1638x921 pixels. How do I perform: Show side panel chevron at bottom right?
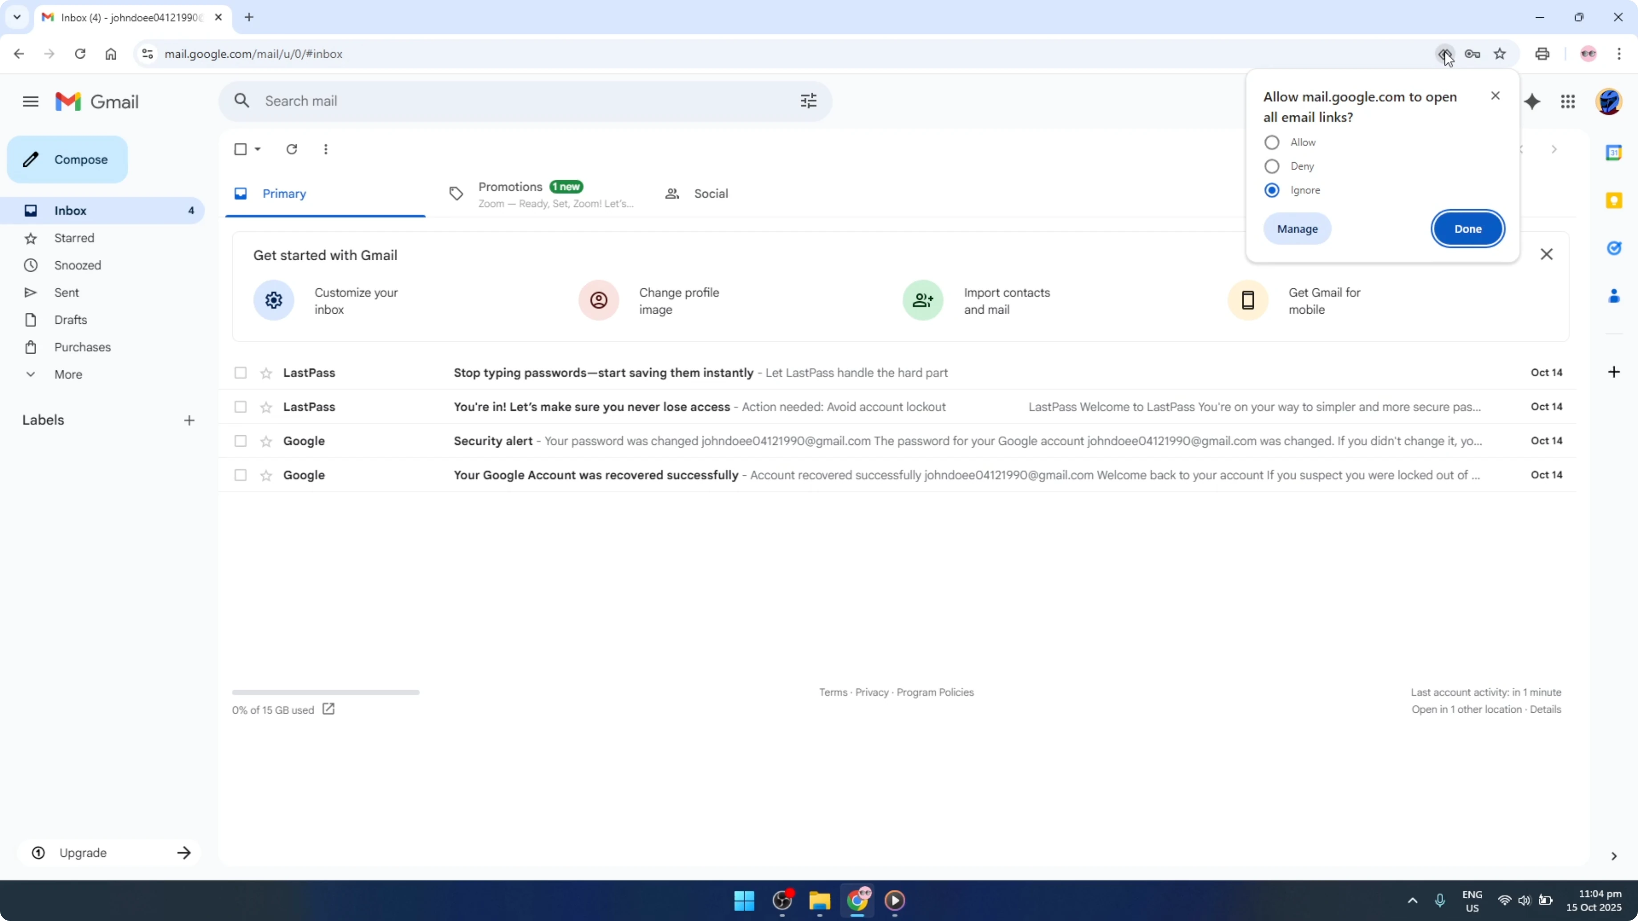pos(1614,856)
